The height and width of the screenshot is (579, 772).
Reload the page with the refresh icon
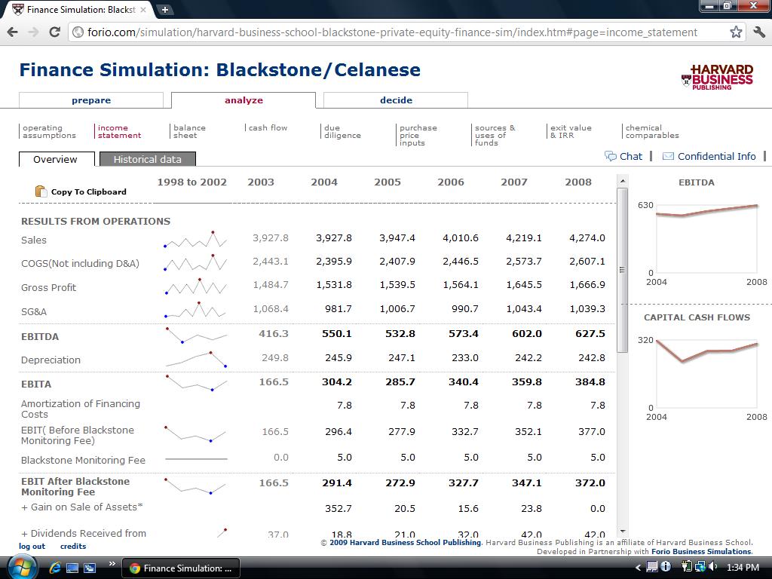click(x=54, y=32)
